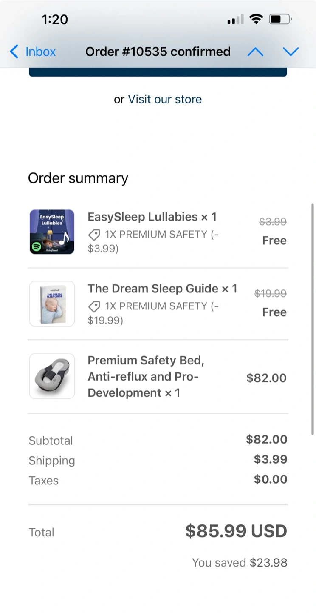Tap the 1:20 clock in status bar

click(55, 20)
